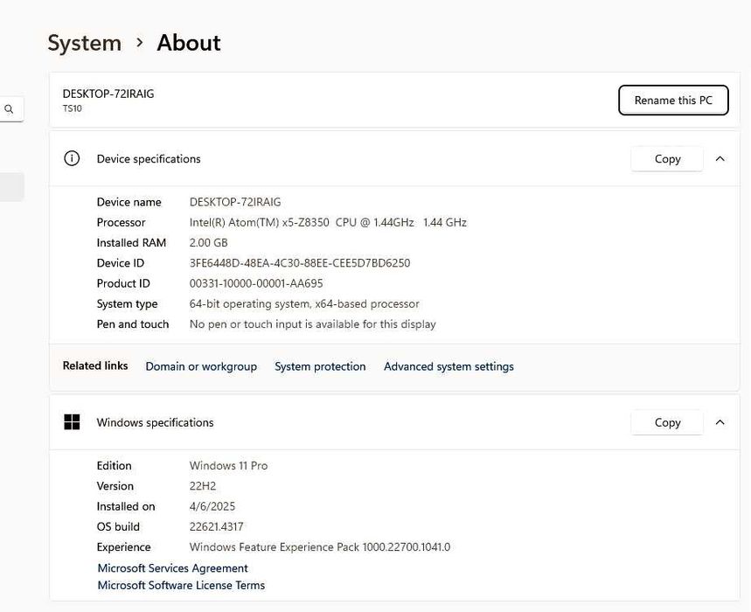751x612 pixels.
Task: Go back to System via breadcrumb
Action: [84, 43]
